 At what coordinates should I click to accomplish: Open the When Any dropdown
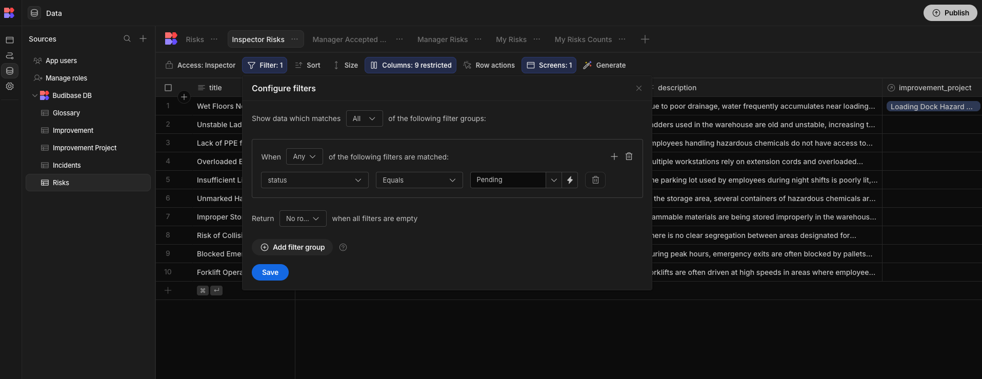(x=305, y=156)
